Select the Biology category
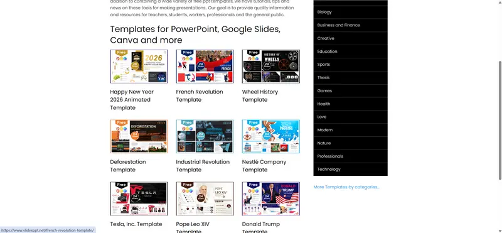 click(351, 12)
